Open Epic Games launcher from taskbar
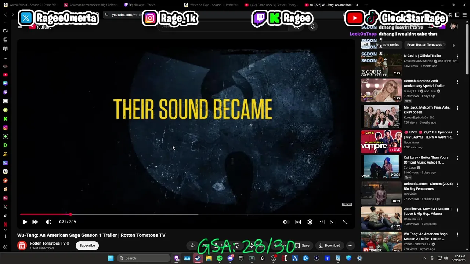This screenshot has height=264, width=470. pos(241,258)
